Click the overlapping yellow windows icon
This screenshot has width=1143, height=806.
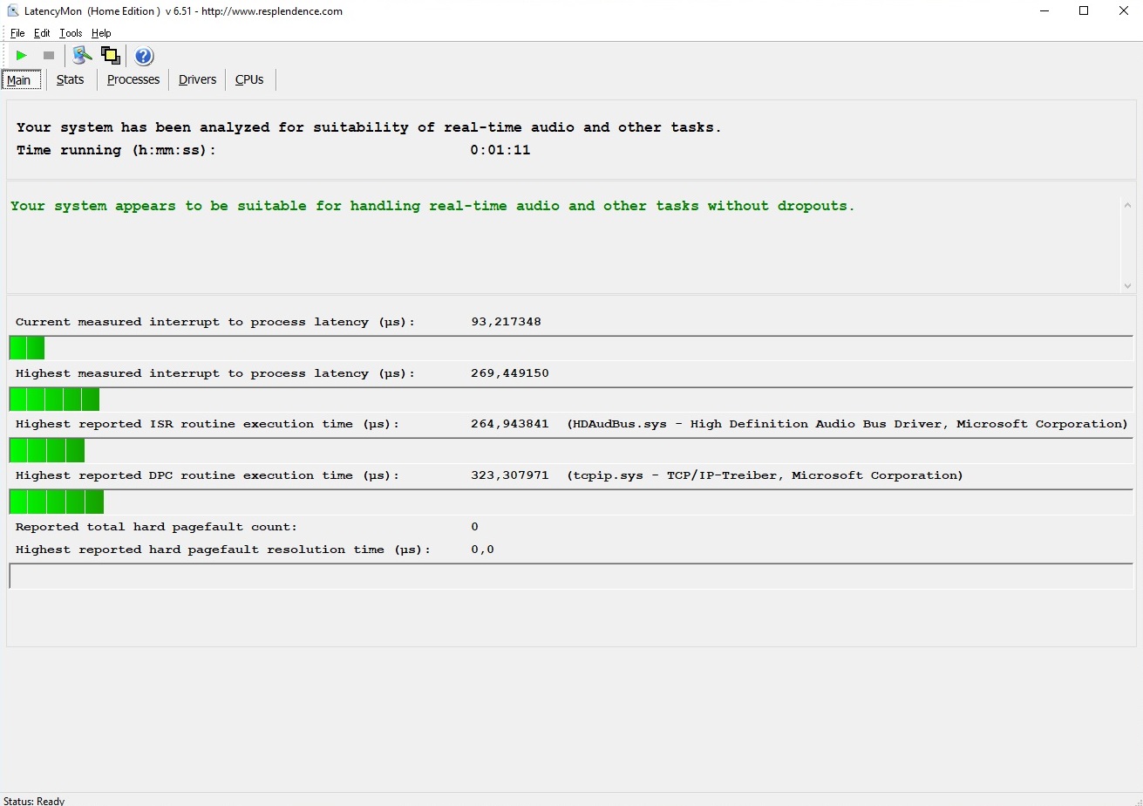pyautogui.click(x=111, y=56)
